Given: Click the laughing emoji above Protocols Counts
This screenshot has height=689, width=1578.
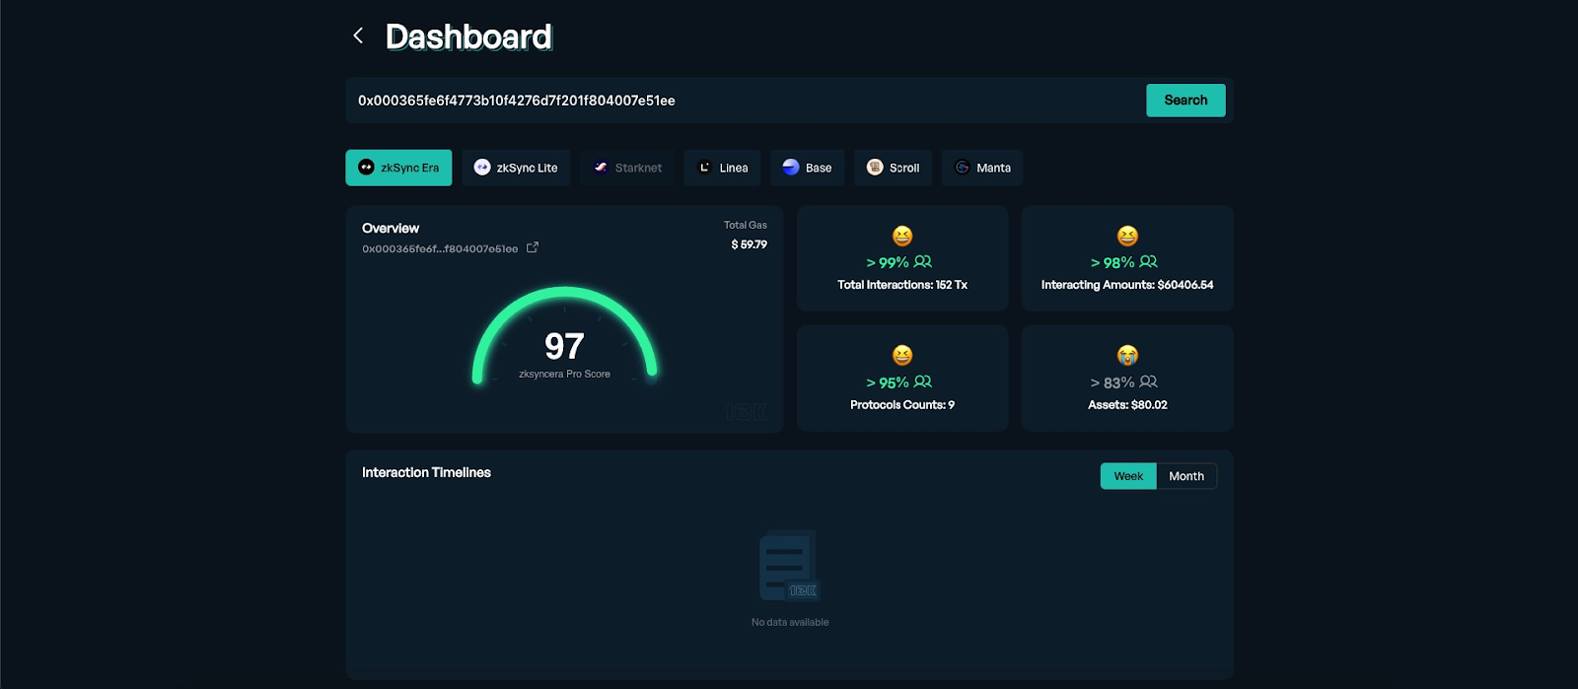Looking at the screenshot, I should (x=902, y=355).
